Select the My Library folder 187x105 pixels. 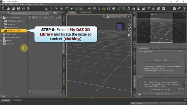[x=11, y=24]
